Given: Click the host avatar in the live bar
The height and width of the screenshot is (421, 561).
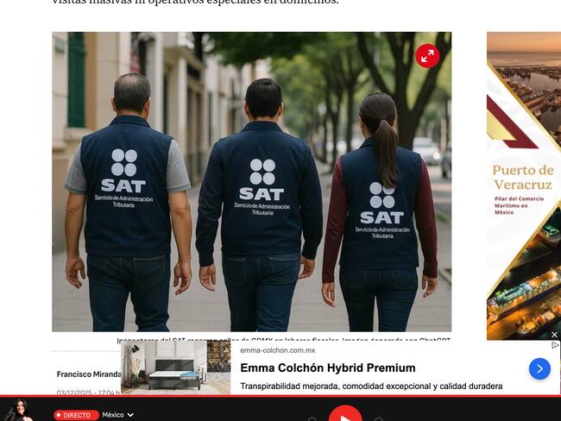Looking at the screenshot, I should point(19,411).
